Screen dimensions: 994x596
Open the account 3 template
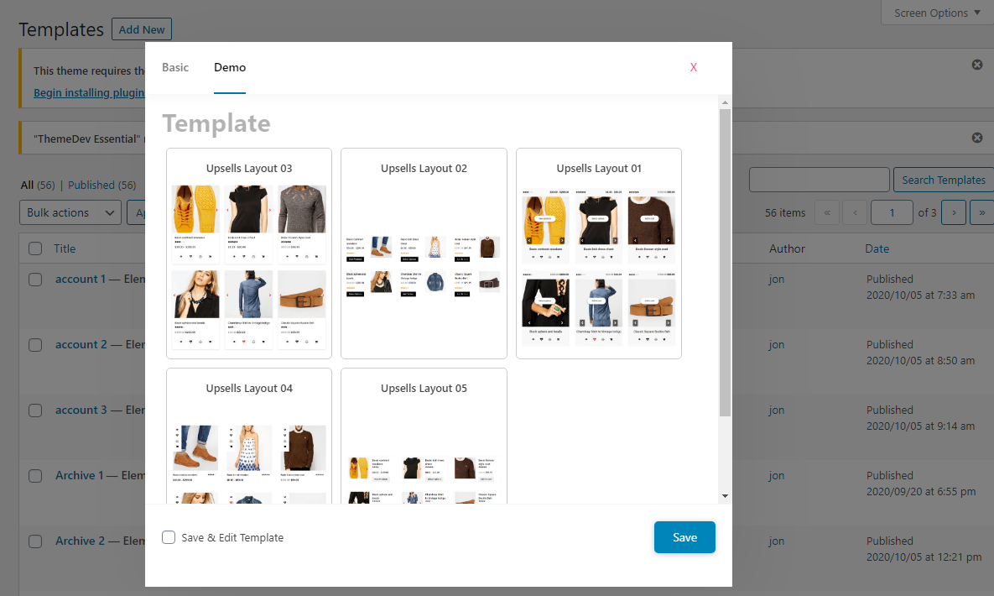tap(81, 410)
